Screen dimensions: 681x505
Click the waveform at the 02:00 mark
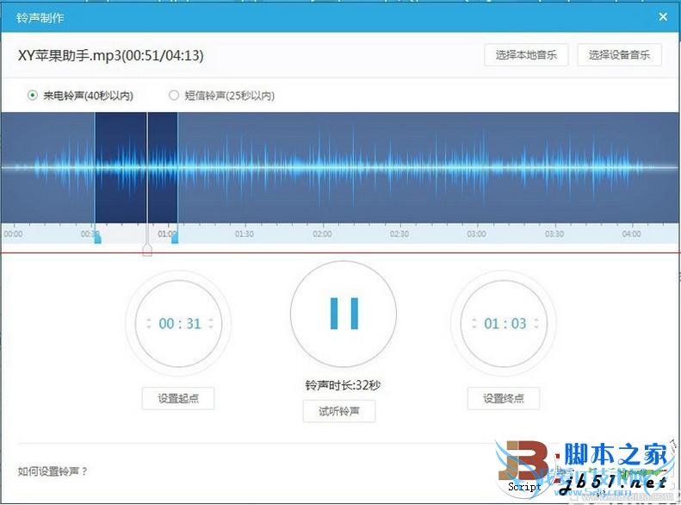[322, 168]
